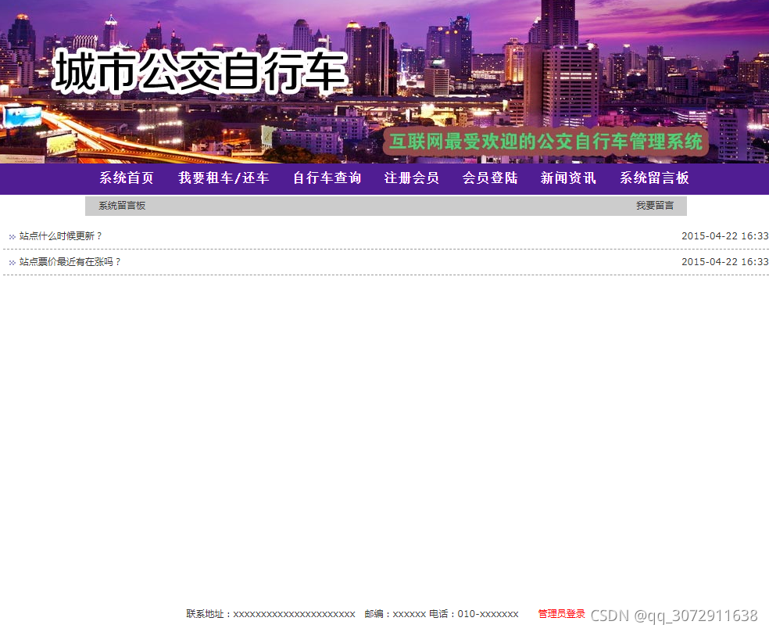The width and height of the screenshot is (769, 632).
Task: Click the ※ icon before first message
Action: (x=12, y=235)
